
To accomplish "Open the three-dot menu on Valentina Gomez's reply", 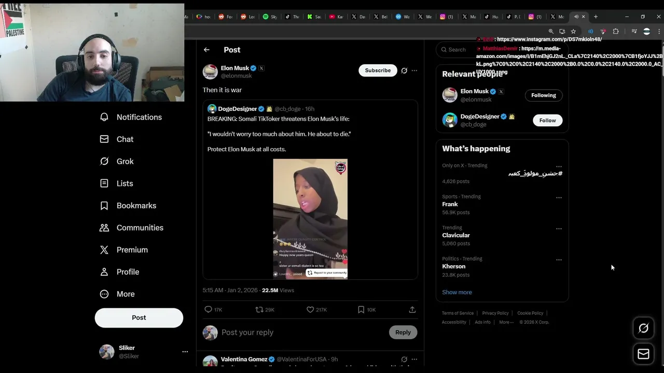I will click(414, 359).
